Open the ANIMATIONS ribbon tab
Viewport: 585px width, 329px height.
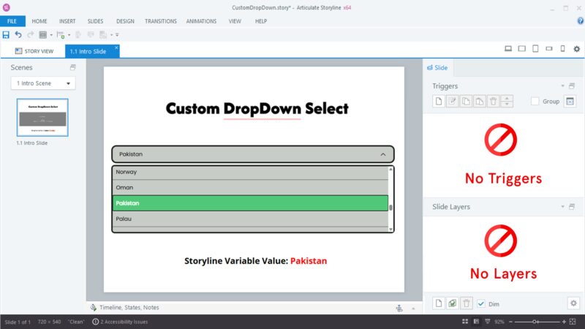(x=201, y=21)
